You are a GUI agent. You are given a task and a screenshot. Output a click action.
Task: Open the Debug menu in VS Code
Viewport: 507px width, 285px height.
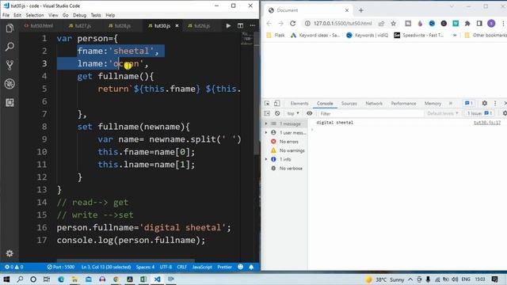[79, 15]
